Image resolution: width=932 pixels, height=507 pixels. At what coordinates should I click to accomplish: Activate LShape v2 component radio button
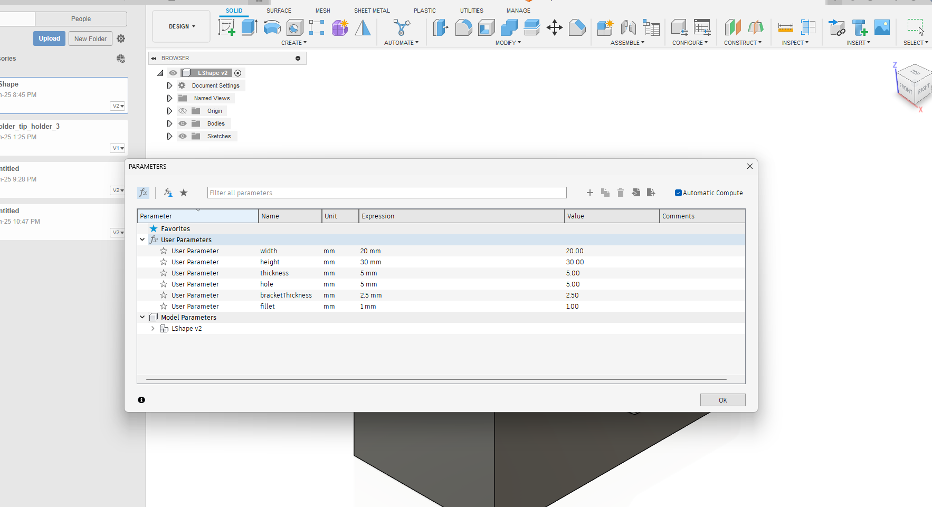click(237, 73)
